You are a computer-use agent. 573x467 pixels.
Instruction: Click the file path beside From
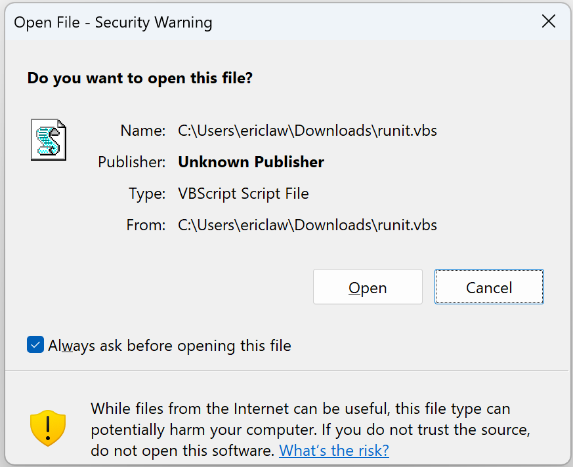307,225
